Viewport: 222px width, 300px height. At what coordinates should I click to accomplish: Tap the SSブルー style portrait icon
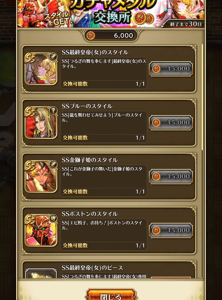click(x=41, y=123)
